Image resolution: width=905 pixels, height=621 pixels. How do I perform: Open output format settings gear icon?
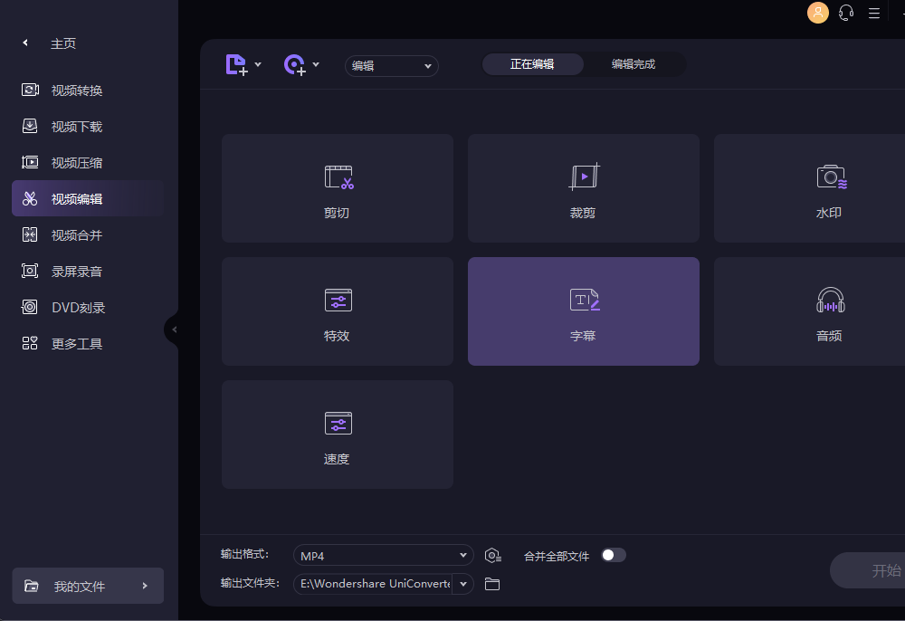point(492,556)
